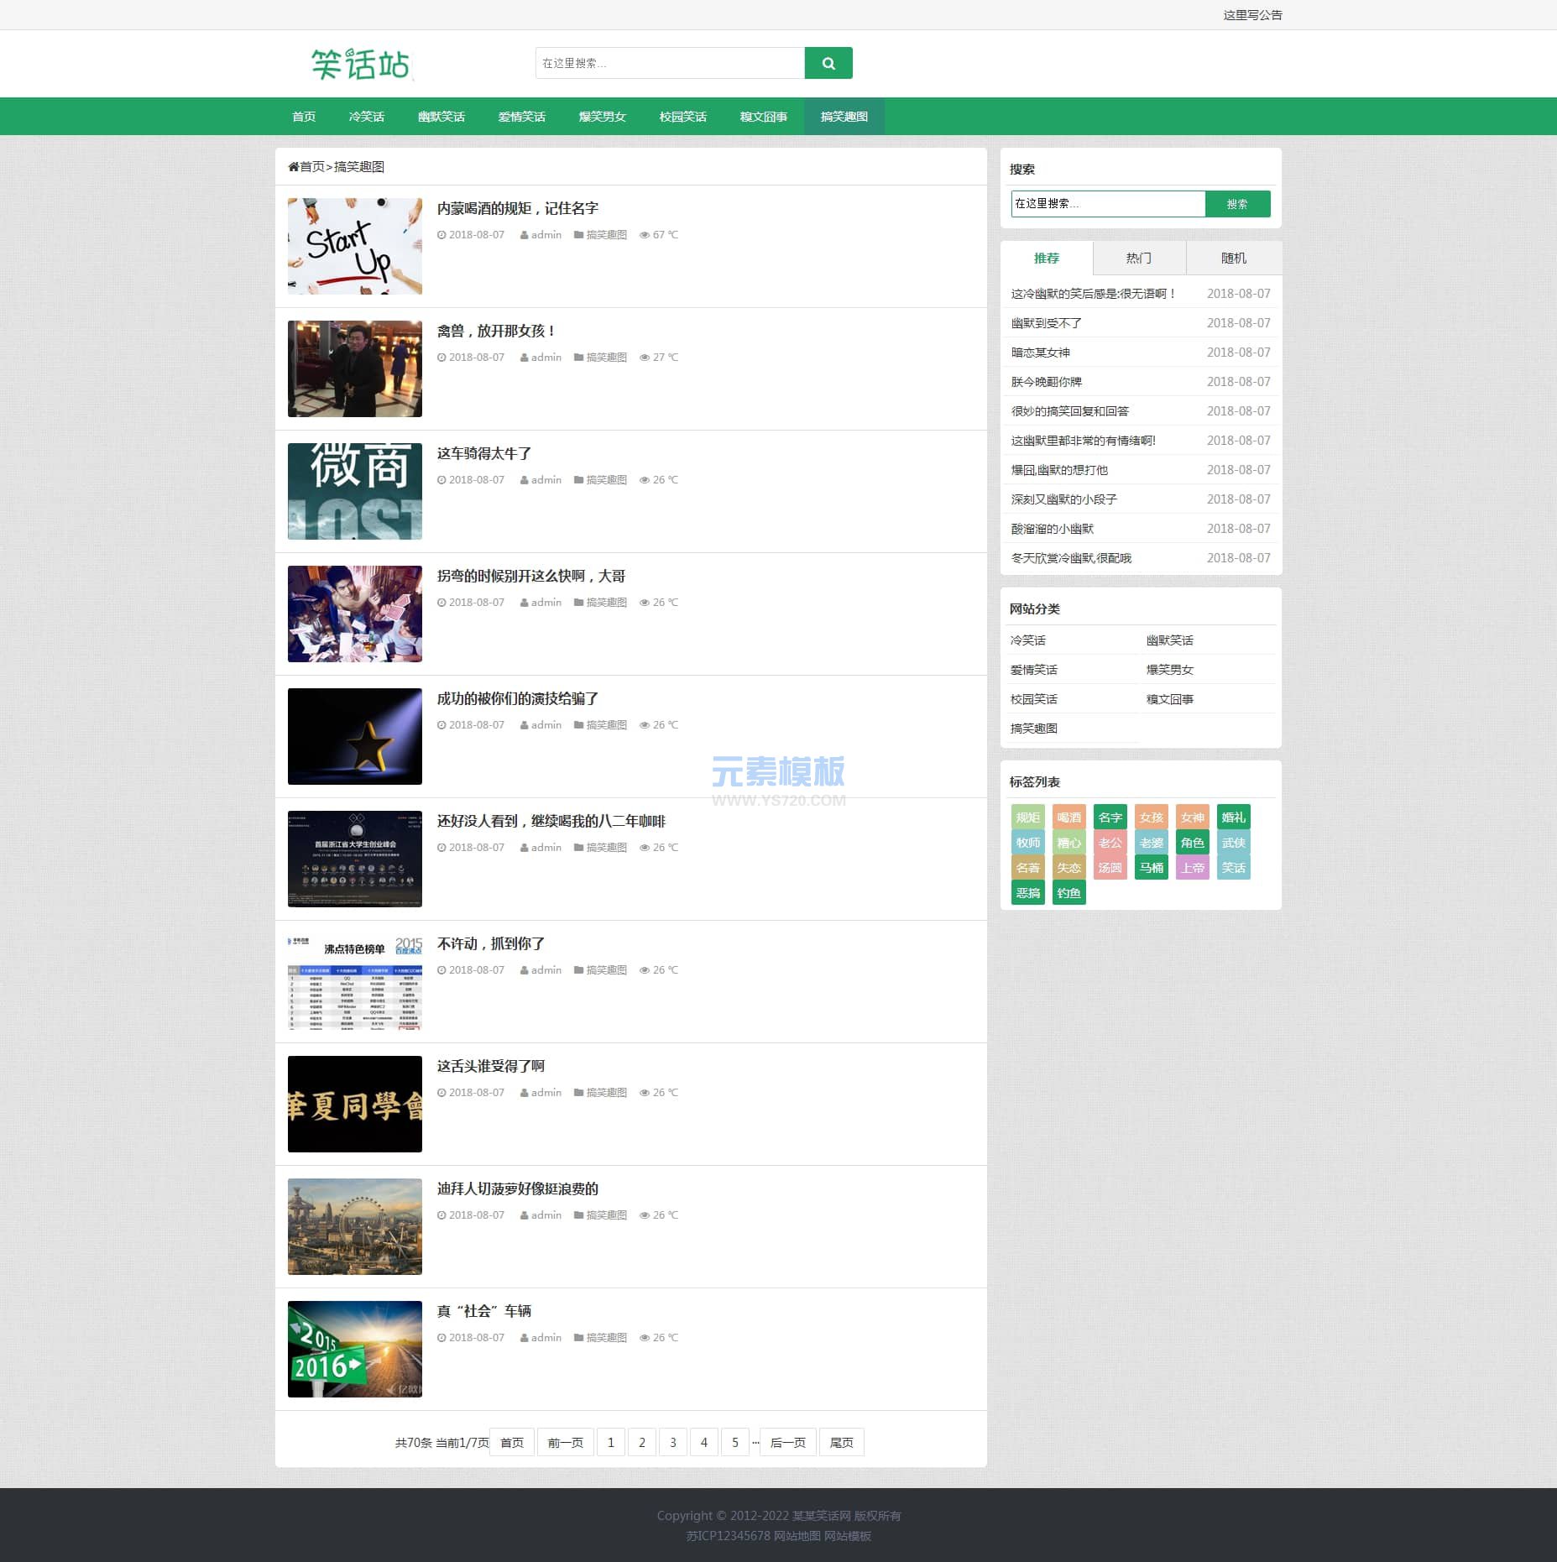This screenshot has width=1557, height=1562.
Task: Click the folder icon on 成功的被你们的演技给骗了 post
Action: pos(578,725)
